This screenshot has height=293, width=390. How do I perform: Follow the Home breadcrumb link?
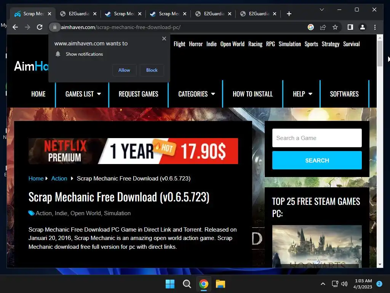tap(36, 179)
